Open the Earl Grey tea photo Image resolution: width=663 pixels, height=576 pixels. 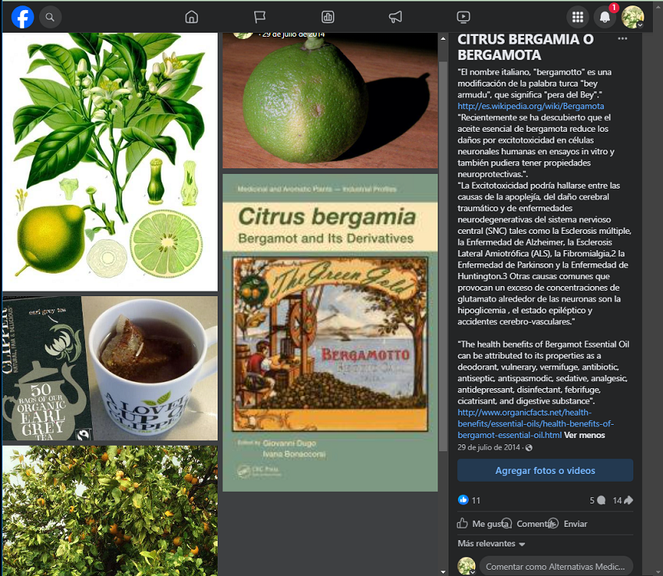[110, 368]
